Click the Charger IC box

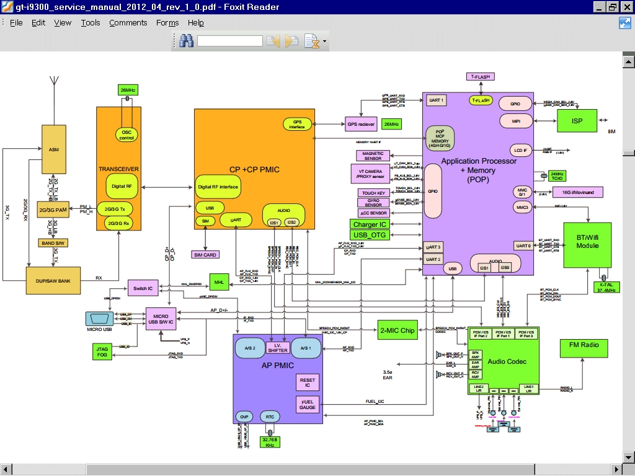(370, 224)
